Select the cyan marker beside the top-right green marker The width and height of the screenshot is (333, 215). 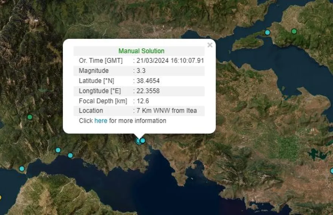[x=268, y=32]
